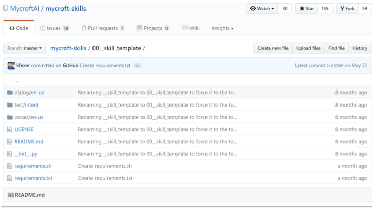Click the file icon next to requirements.txt
This screenshot has width=372, height=209.
pyautogui.click(x=9, y=178)
